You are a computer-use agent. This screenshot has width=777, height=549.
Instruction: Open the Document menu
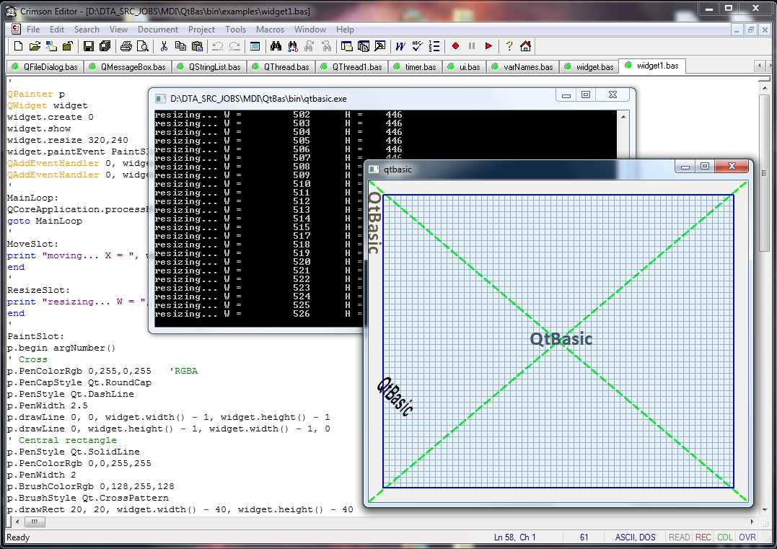[157, 30]
